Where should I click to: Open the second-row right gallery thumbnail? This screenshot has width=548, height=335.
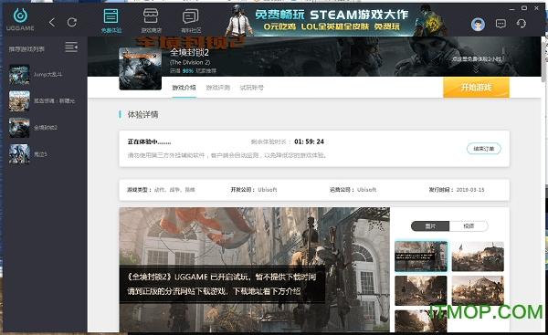(478, 290)
